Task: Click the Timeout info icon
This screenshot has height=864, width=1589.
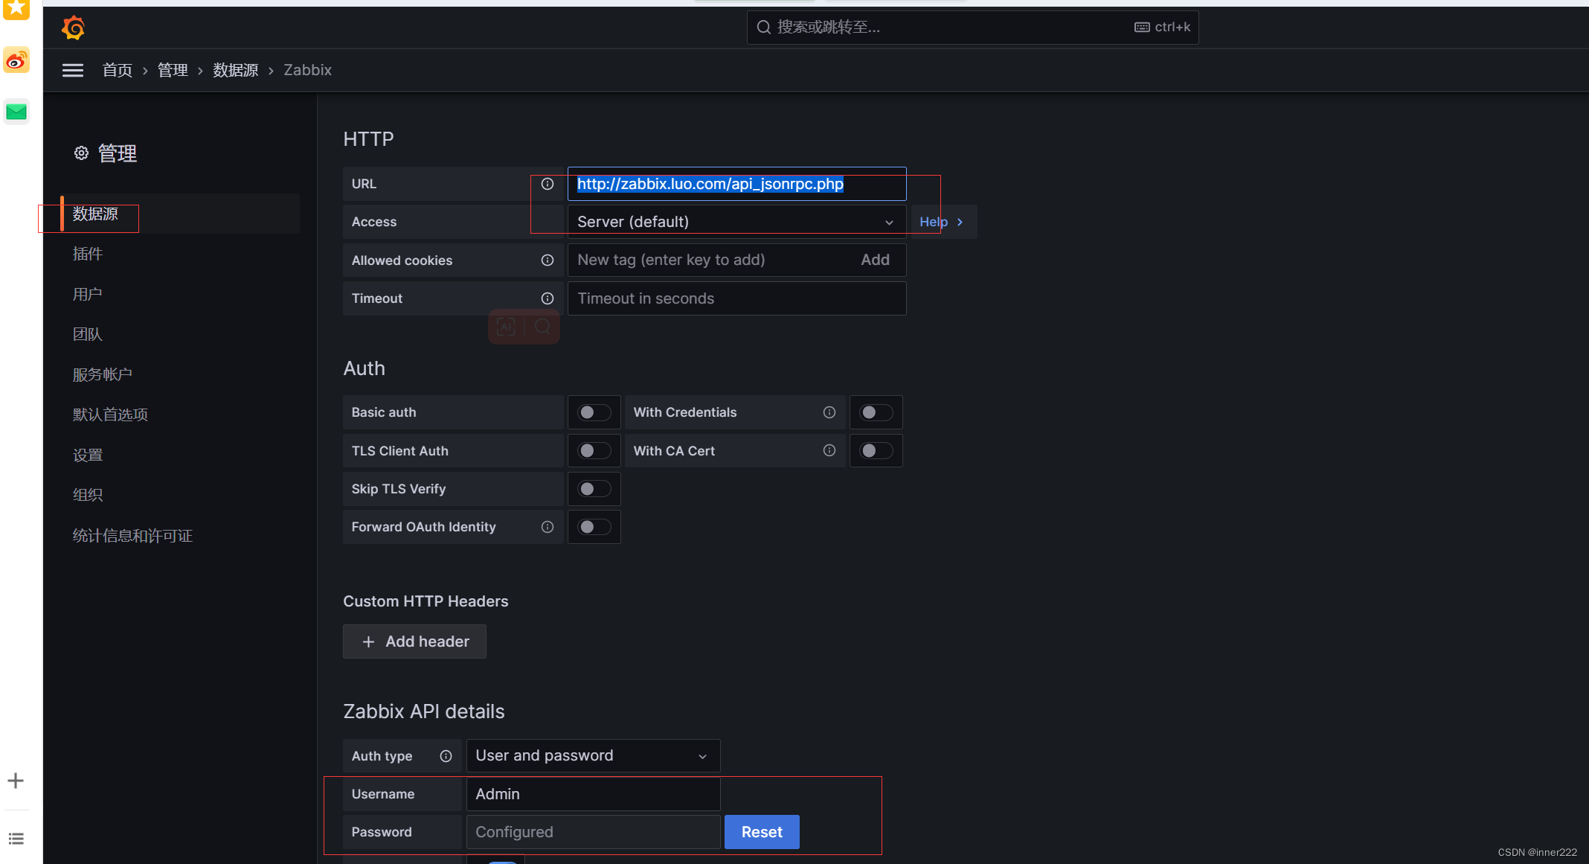Action: point(548,298)
